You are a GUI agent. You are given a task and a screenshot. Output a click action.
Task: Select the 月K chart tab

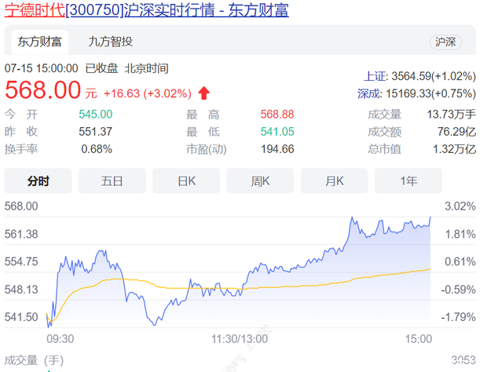(x=335, y=181)
